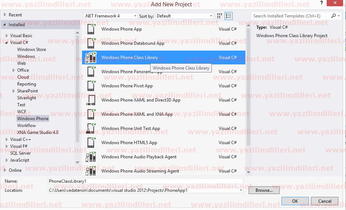Click the category tree scroll down arrow
The height and width of the screenshot is (210, 346).
coord(77,162)
